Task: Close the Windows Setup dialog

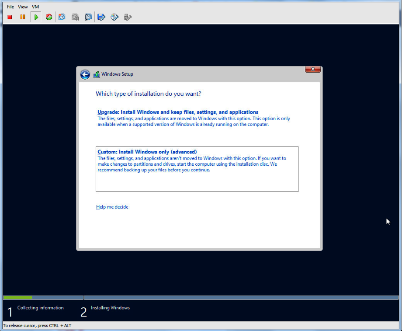Action: click(x=312, y=69)
